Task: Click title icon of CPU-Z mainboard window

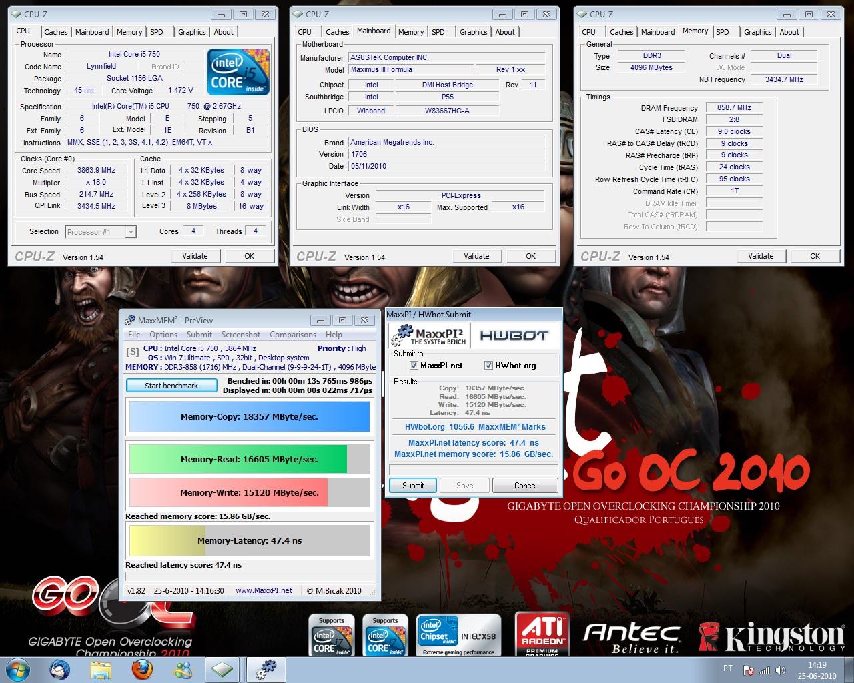Action: point(298,14)
